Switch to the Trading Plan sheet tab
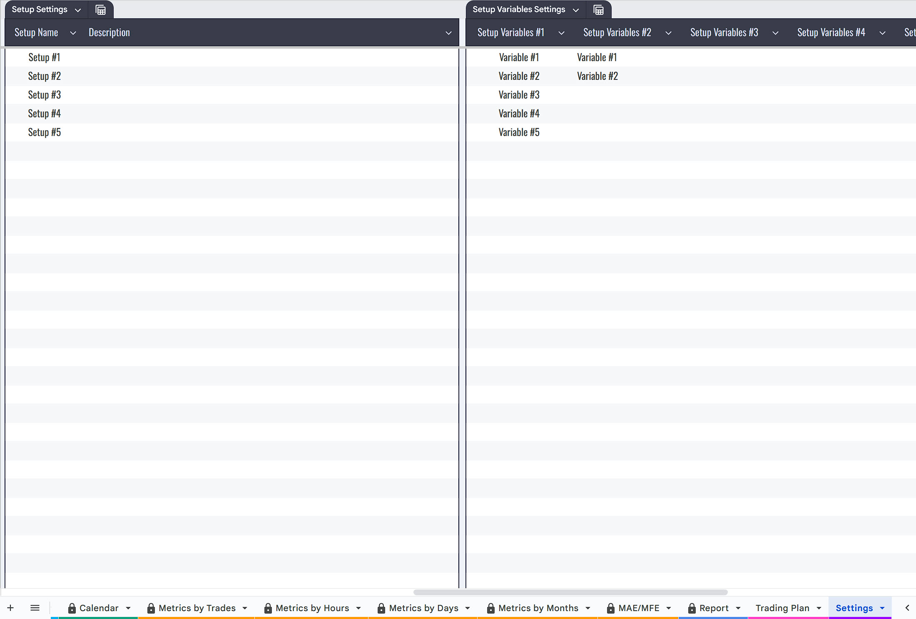The width and height of the screenshot is (916, 619). (x=782, y=608)
